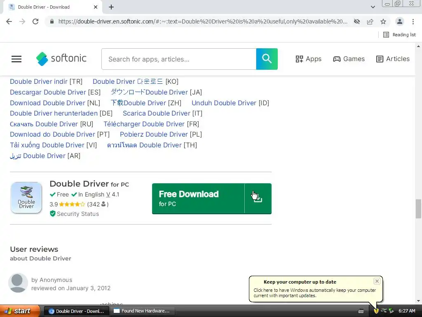Viewport: 422px width, 317px height.
Task: Expand the tab search chevron
Action: pos(373,7)
